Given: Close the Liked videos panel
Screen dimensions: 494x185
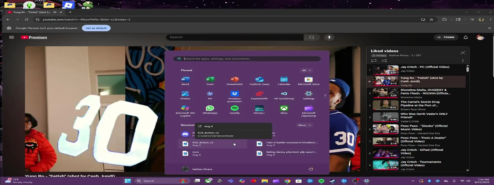Looking at the screenshot, I should tap(463, 53).
